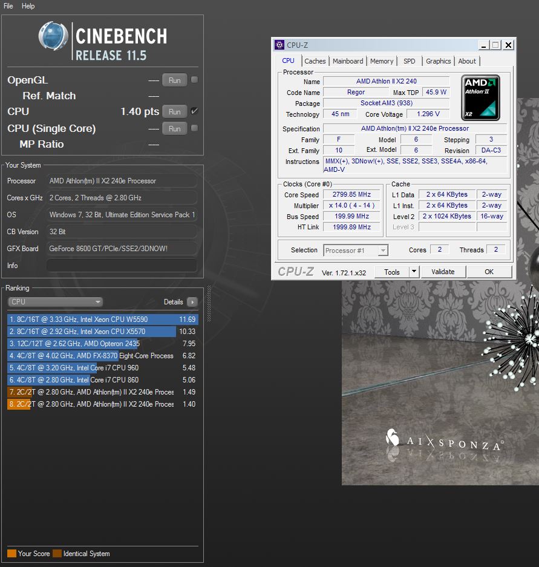Screen dimensions: 539x567
Task: Open the Processor #1 selection dropdown
Action: (355, 251)
